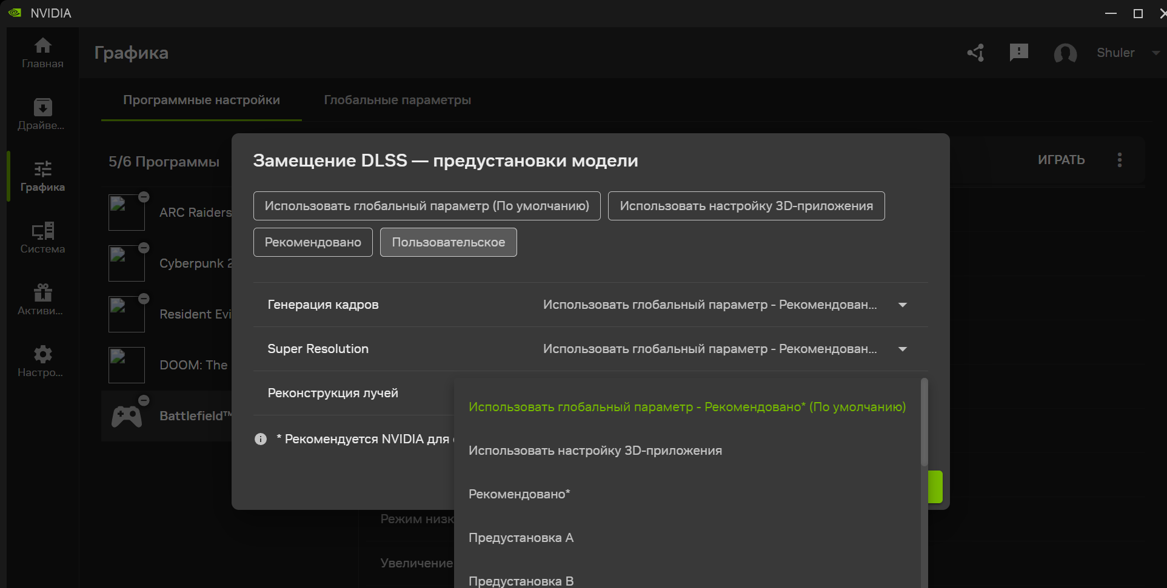Open the feedback icon in the header
Viewport: 1167px width, 588px height.
click(x=1019, y=53)
